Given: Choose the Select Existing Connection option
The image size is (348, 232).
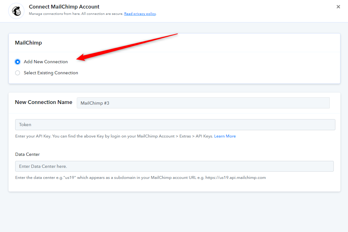Looking at the screenshot, I should pos(17,73).
